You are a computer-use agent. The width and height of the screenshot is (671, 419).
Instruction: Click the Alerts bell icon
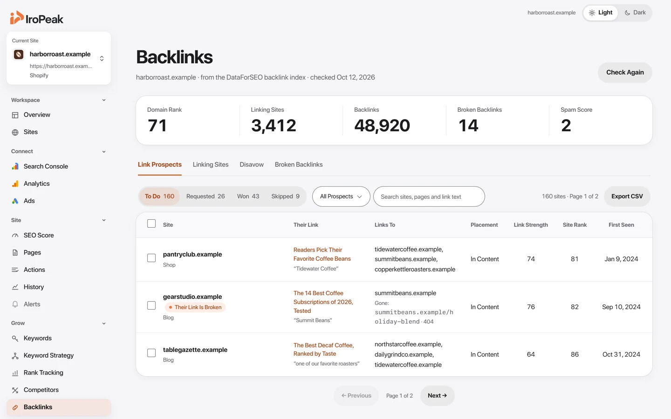click(15, 304)
